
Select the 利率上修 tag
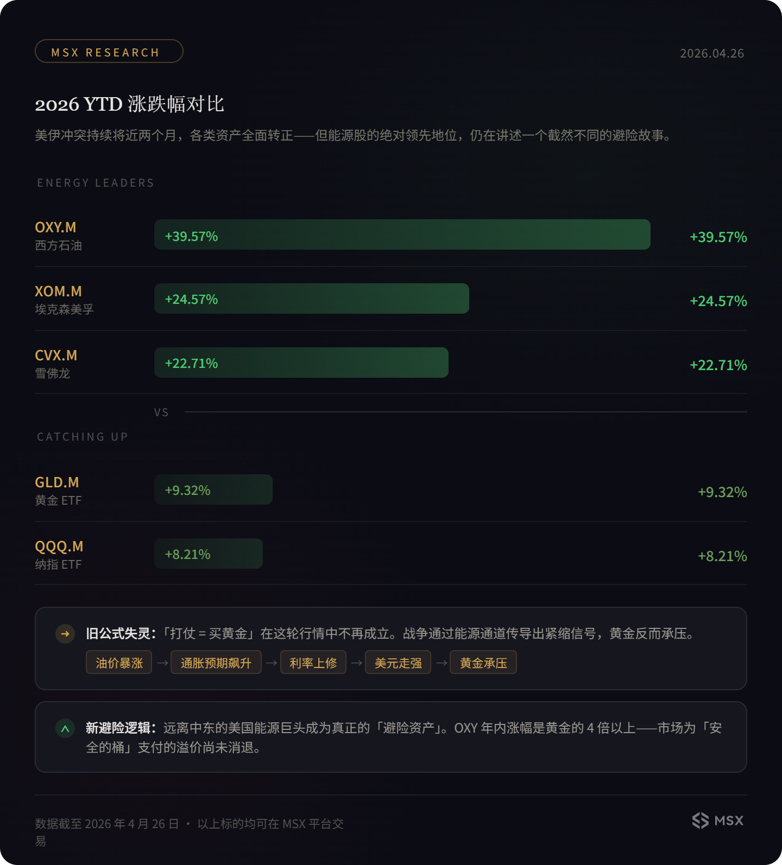(313, 663)
